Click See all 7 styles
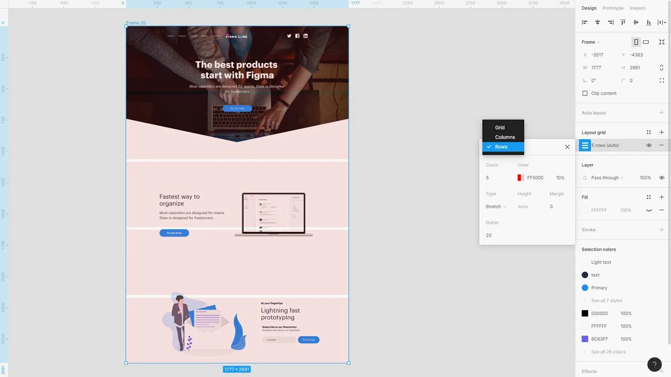671x377 pixels. [x=607, y=301]
